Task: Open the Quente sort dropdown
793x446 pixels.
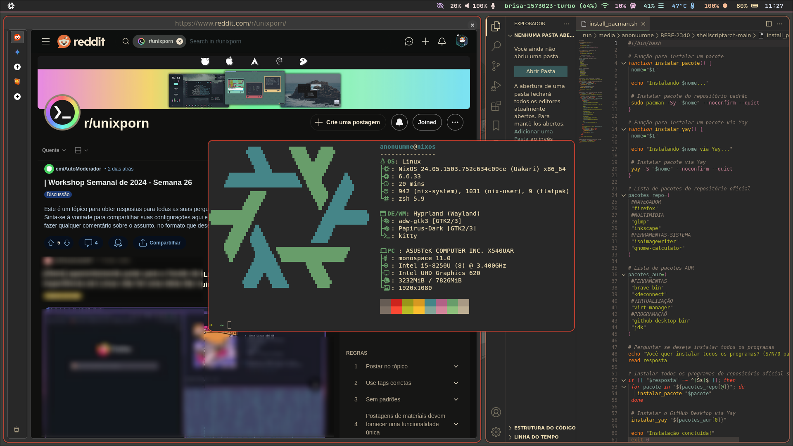Action: click(x=54, y=150)
